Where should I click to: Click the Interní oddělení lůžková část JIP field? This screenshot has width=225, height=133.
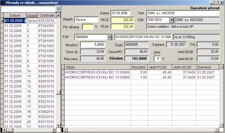[x=183, y=27]
